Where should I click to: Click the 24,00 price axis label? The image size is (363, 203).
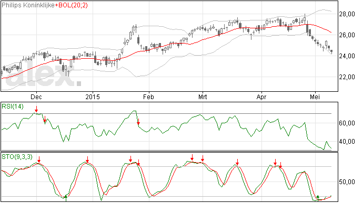347,56
